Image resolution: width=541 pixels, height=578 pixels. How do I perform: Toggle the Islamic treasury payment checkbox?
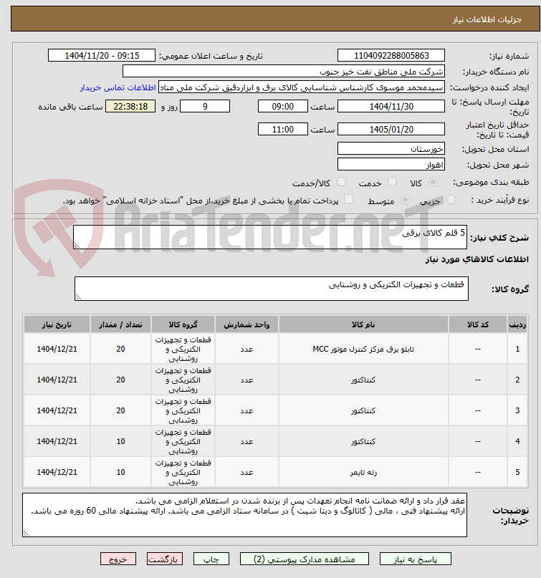pos(348,199)
